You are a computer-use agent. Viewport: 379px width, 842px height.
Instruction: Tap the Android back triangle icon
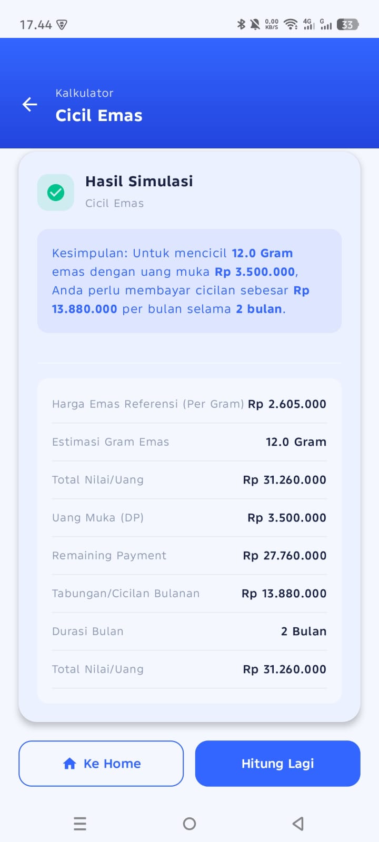(298, 824)
